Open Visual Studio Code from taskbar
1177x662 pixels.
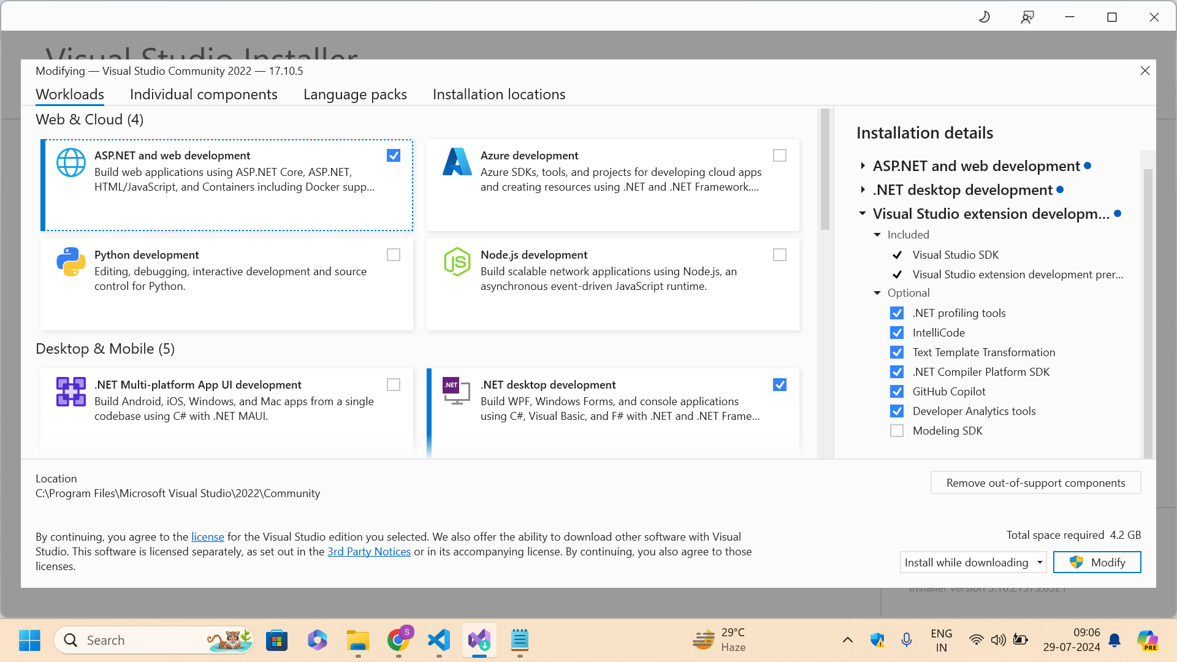coord(439,640)
